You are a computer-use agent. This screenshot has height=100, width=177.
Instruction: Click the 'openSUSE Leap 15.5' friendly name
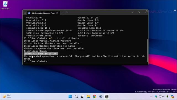click(x=89, y=28)
